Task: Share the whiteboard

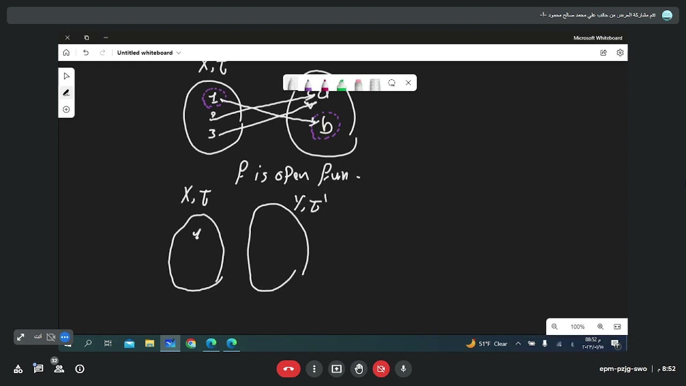Action: pos(603,53)
